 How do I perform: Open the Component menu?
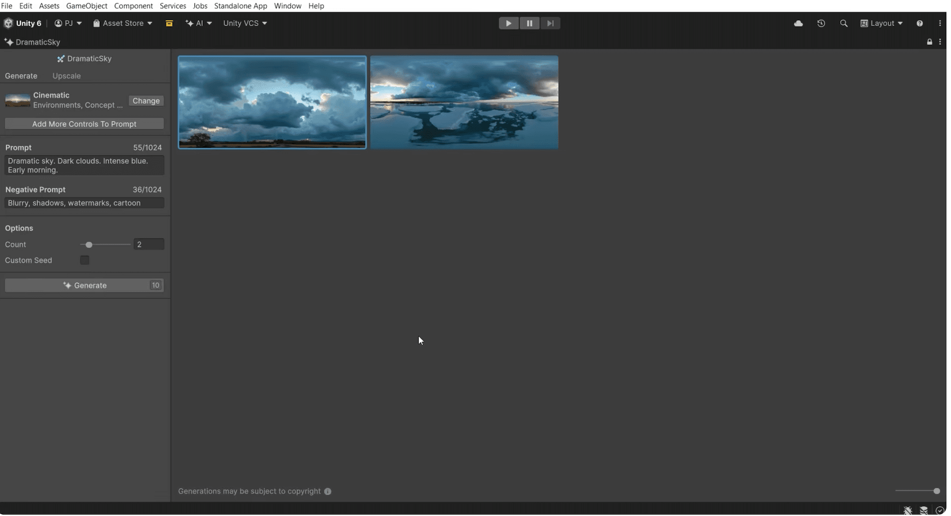134,6
